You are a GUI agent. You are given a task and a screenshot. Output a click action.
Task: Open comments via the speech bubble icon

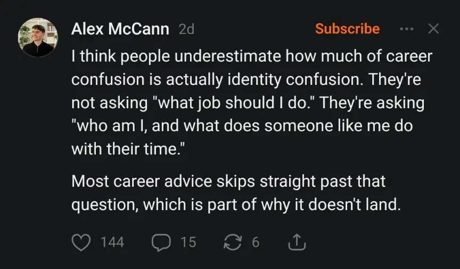point(160,242)
